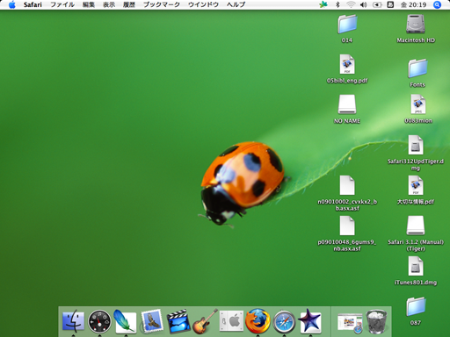
Task: Open the feather quill app in Dock
Action: [x=125, y=321]
